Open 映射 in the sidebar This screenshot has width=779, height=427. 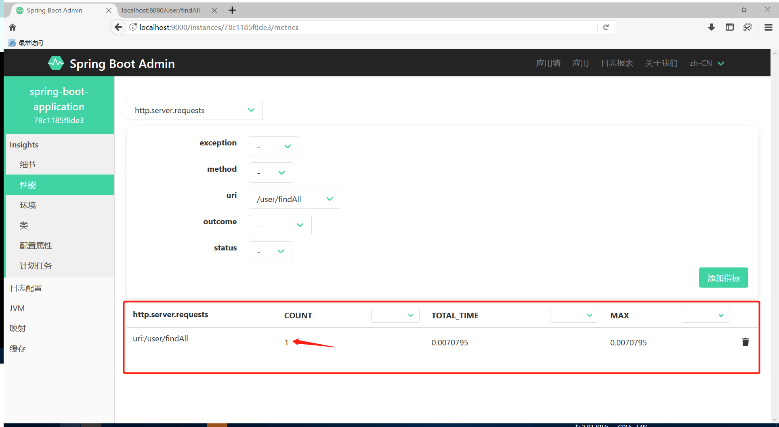pos(60,328)
